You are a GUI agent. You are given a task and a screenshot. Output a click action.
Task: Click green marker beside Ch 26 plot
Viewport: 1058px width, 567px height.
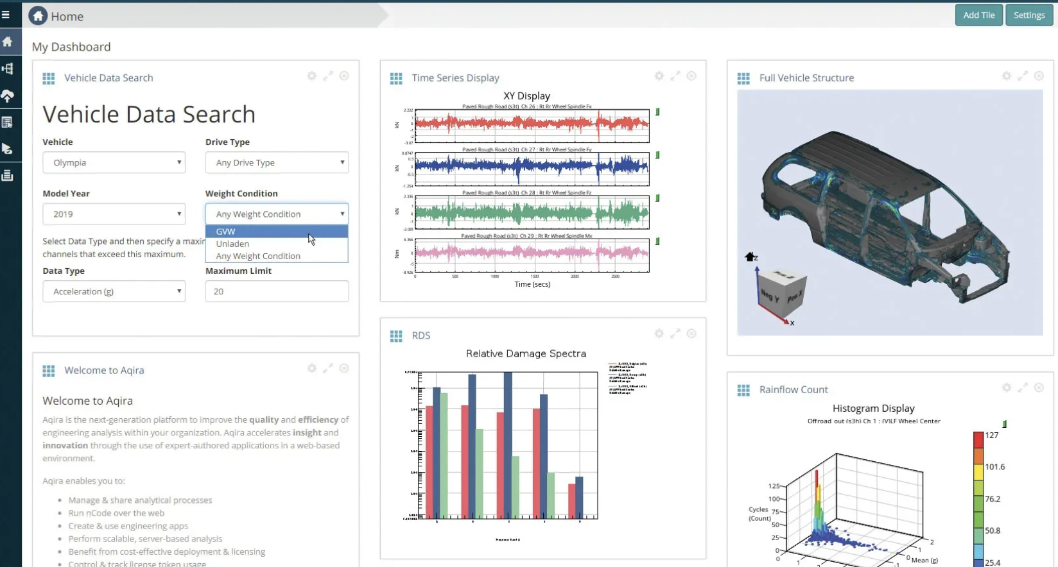point(657,112)
